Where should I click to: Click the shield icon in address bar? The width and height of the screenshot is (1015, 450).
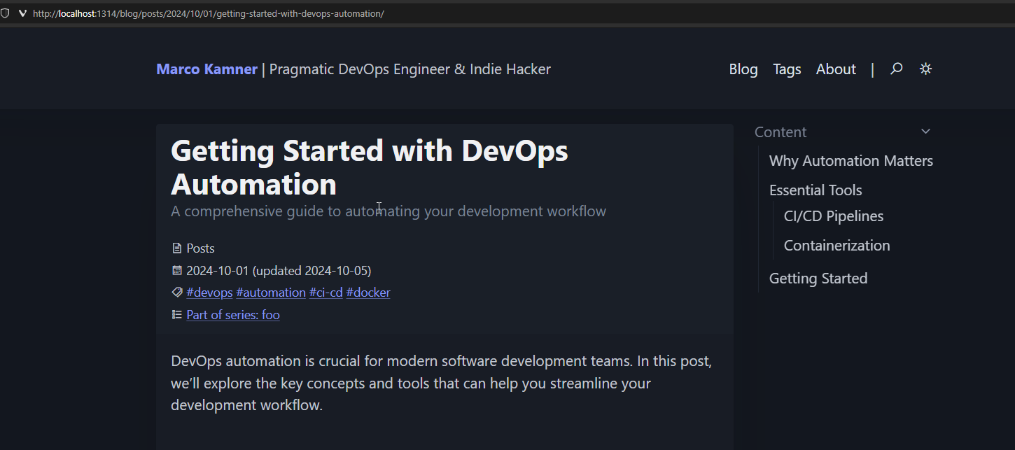[6, 13]
